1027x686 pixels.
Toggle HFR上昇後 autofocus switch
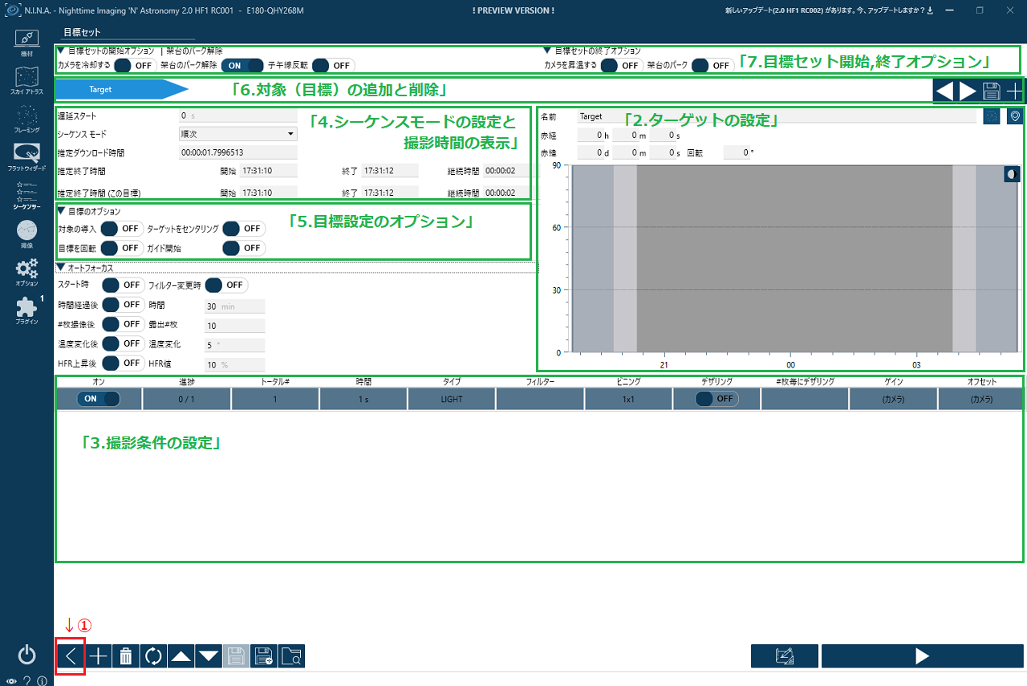tap(122, 363)
